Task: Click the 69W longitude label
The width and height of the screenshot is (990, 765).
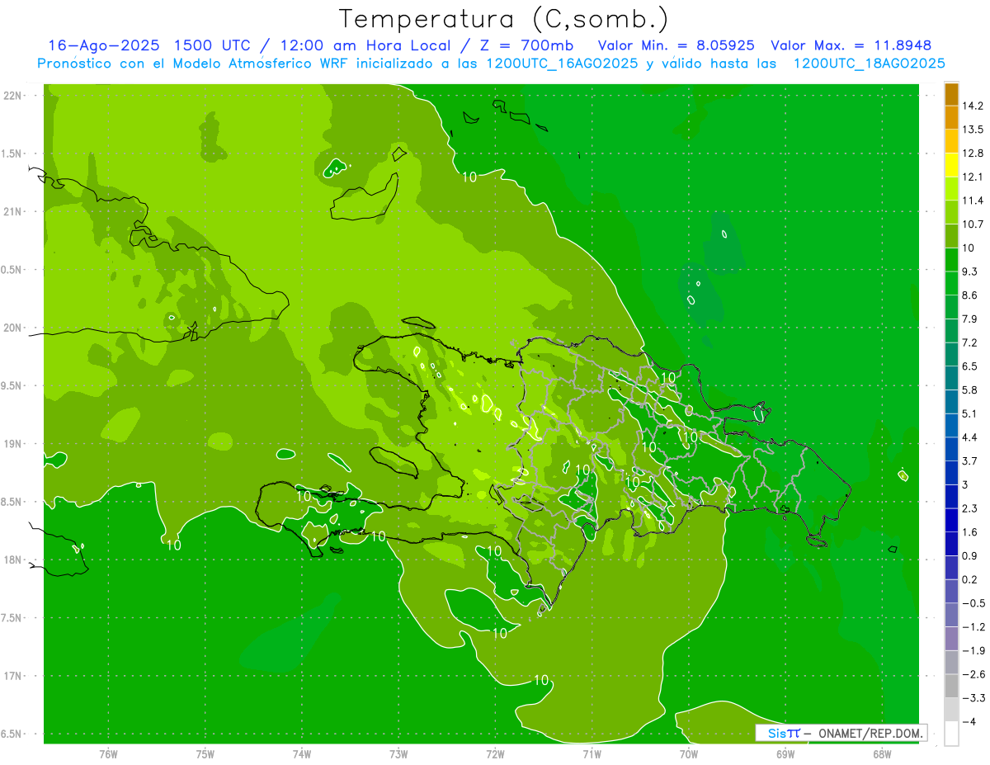Action: (x=785, y=754)
